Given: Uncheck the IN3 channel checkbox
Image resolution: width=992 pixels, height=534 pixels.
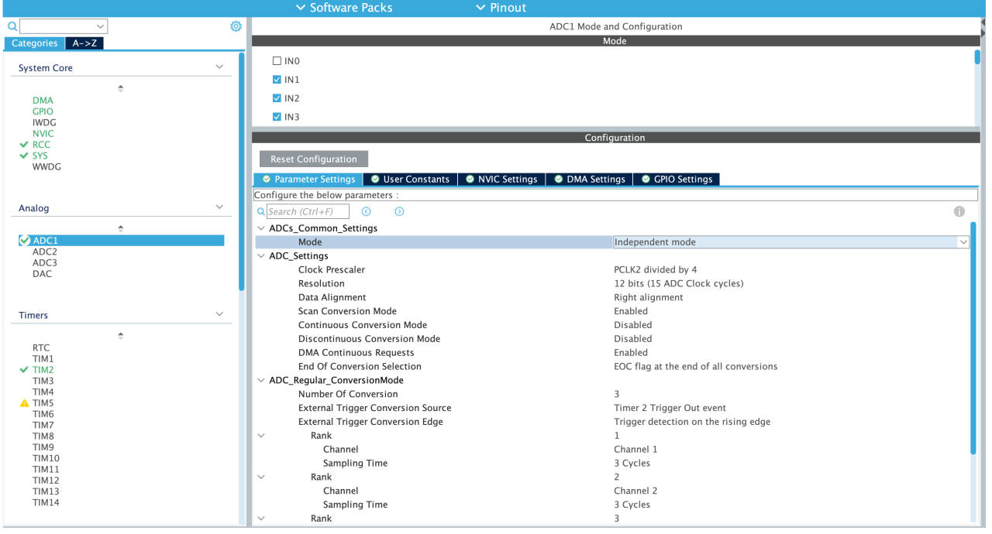Looking at the screenshot, I should point(277,117).
